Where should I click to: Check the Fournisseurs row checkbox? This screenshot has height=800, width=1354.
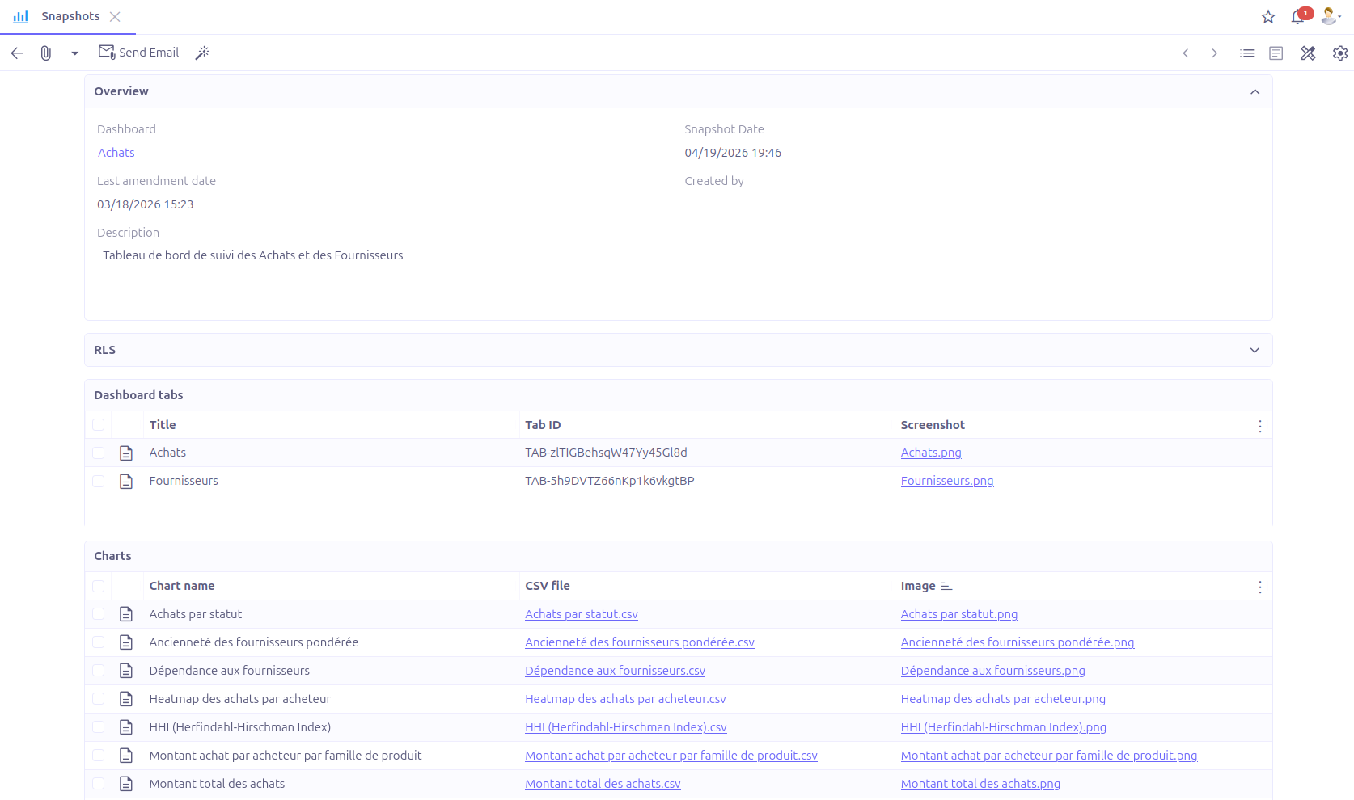click(99, 482)
